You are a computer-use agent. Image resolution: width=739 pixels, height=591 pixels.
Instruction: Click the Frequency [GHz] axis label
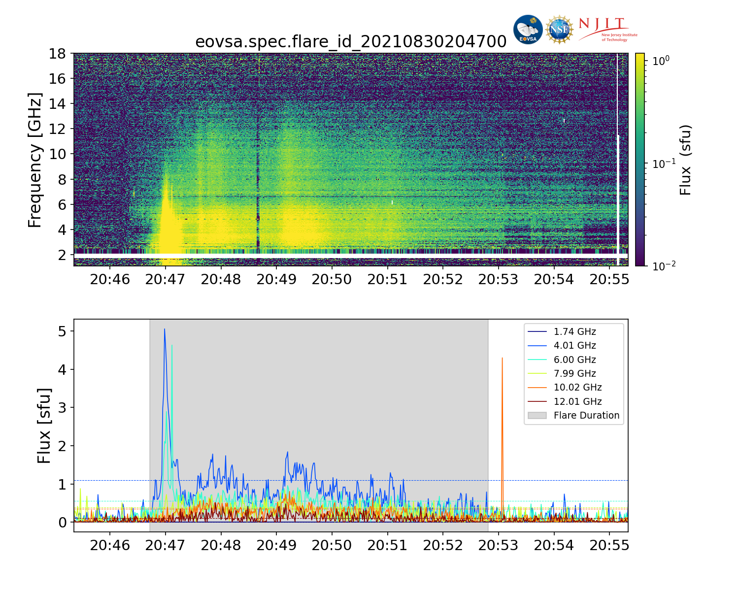point(35,160)
